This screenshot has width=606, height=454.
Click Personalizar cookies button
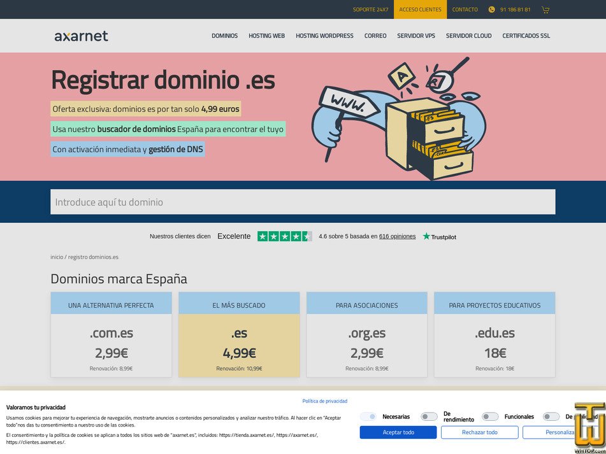click(561, 432)
